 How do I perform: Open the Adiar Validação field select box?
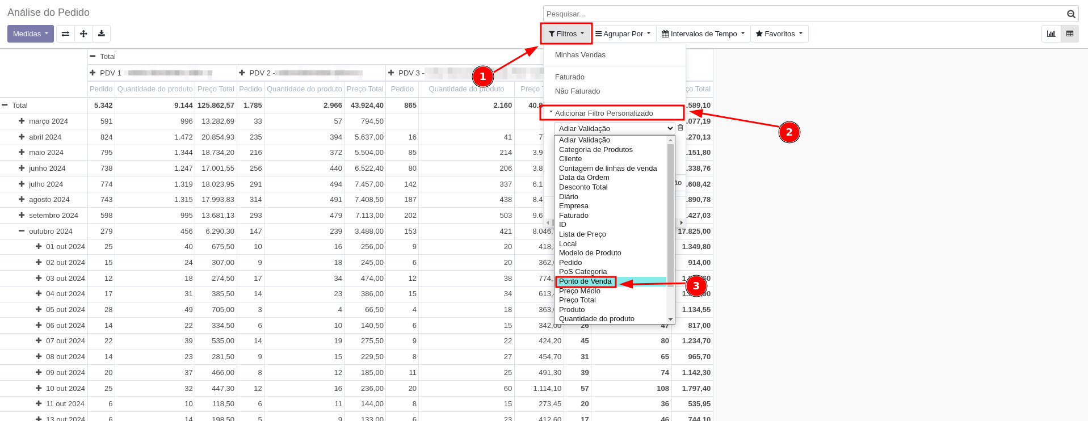point(614,129)
